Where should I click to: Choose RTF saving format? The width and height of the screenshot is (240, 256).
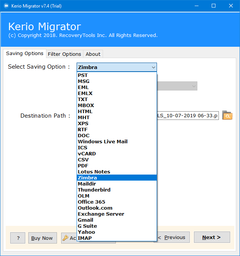pos(117,130)
